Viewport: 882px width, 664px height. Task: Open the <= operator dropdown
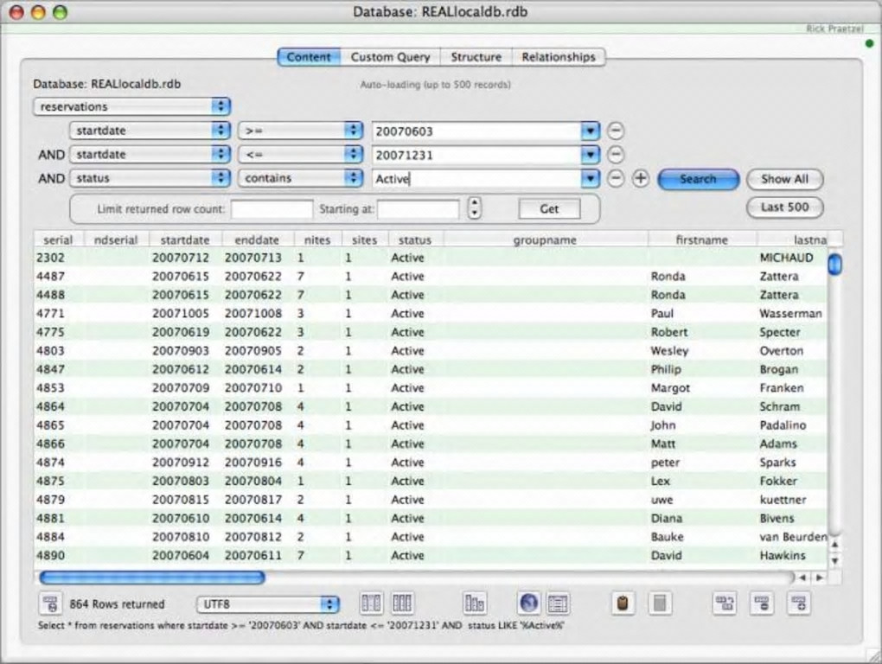300,154
